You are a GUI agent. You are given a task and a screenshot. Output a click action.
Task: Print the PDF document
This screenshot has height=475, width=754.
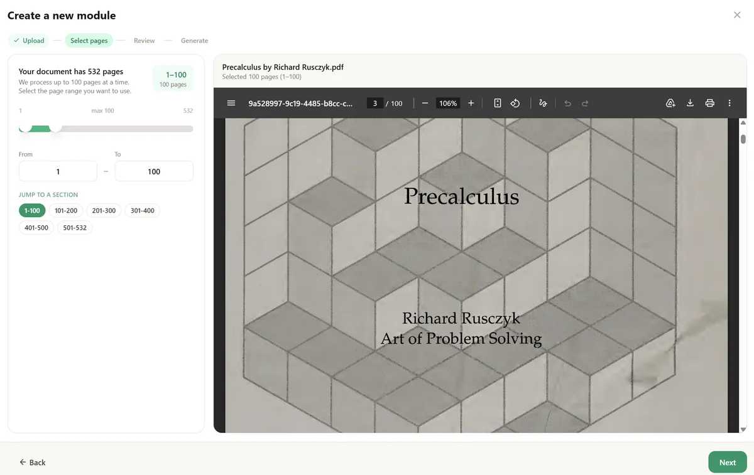(710, 103)
